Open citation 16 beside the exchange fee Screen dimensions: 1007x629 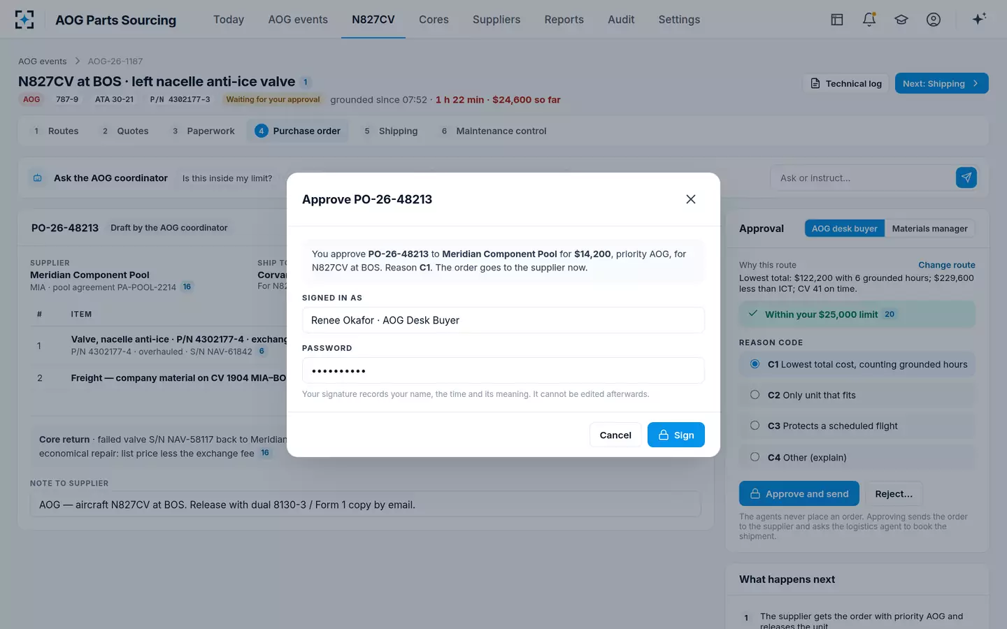[265, 453]
